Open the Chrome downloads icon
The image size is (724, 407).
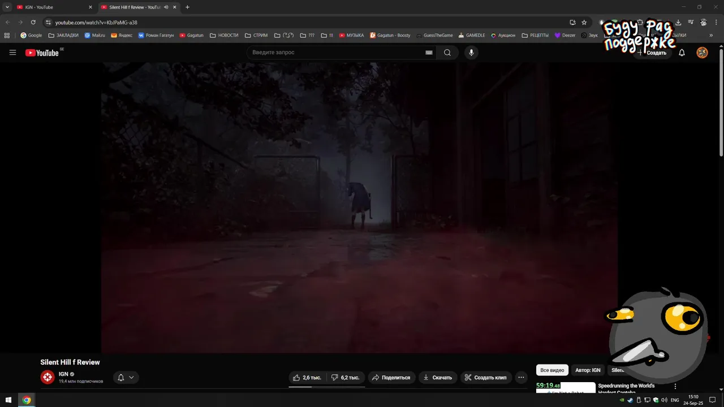pos(678,22)
